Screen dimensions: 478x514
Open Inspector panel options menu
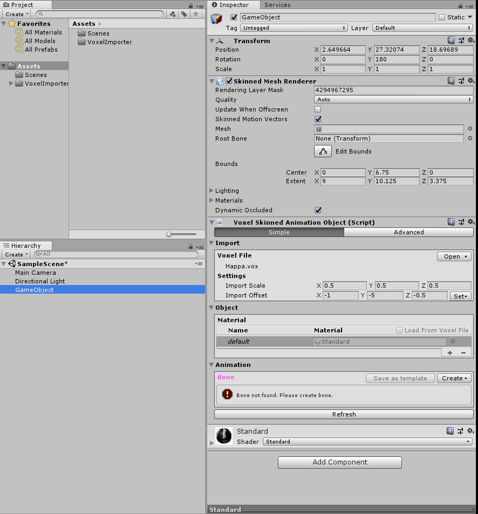point(469,6)
